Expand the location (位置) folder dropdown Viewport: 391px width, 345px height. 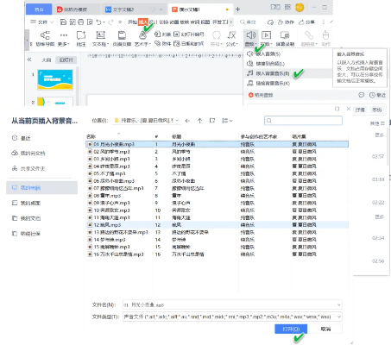click(177, 121)
